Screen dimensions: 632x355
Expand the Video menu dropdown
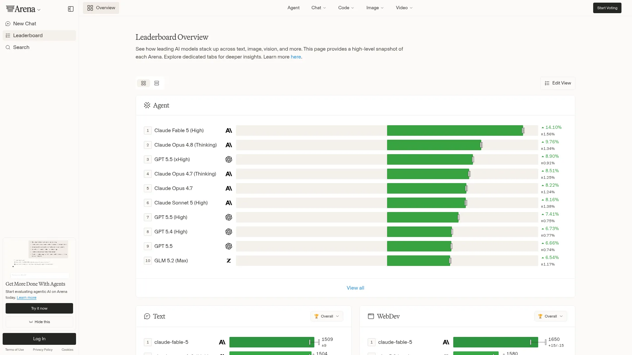tap(404, 8)
